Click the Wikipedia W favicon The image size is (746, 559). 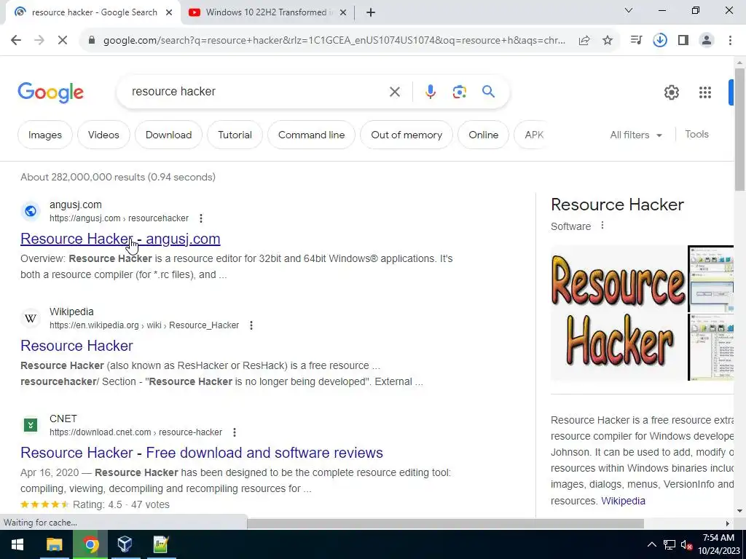click(31, 318)
